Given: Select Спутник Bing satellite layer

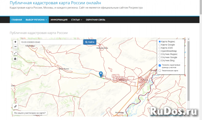Looking at the screenshot, I should pyautogui.click(x=160, y=61).
